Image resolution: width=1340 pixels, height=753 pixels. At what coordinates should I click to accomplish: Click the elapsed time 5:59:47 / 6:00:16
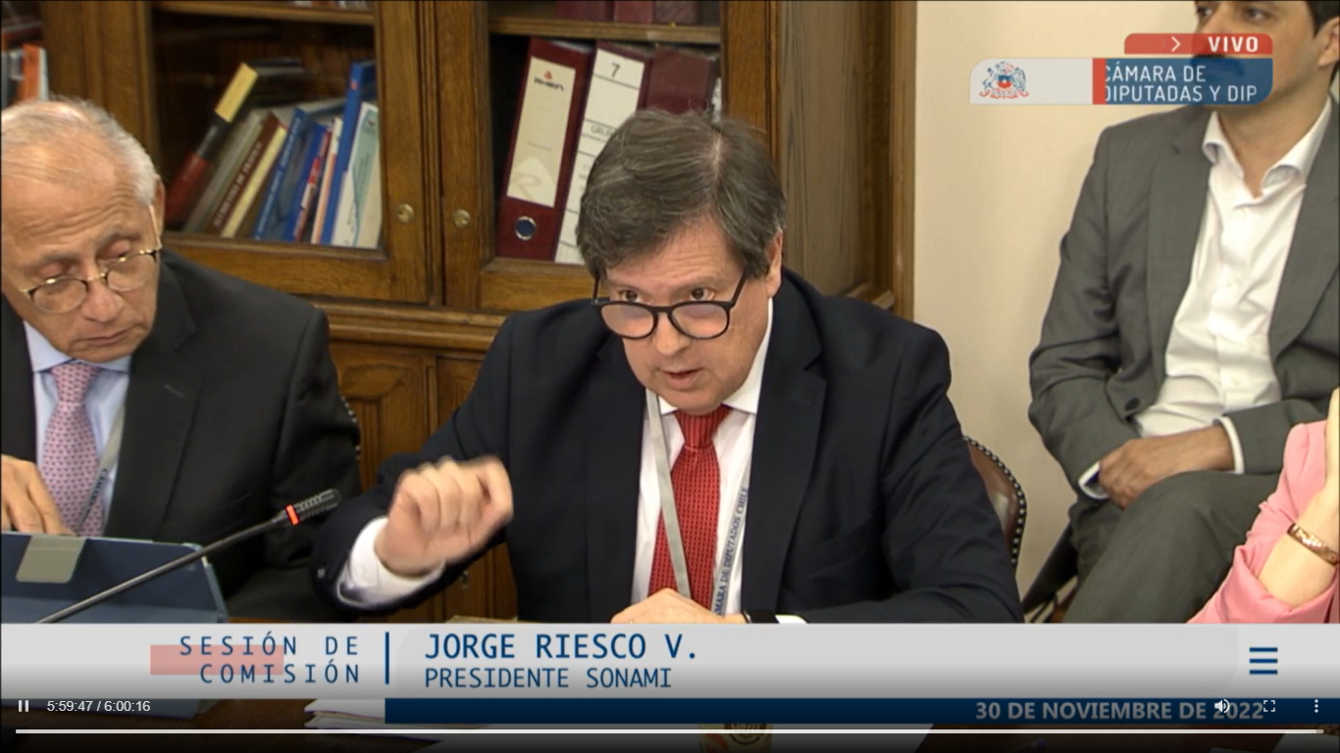tap(98, 706)
